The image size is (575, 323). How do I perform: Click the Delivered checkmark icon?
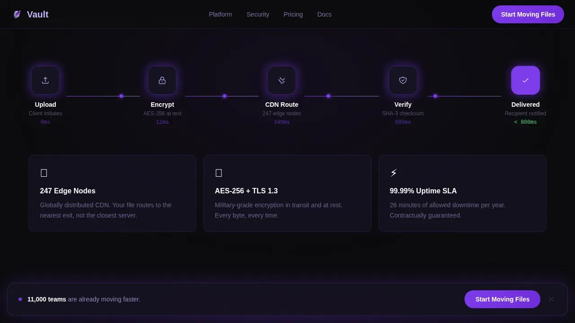click(x=526, y=80)
